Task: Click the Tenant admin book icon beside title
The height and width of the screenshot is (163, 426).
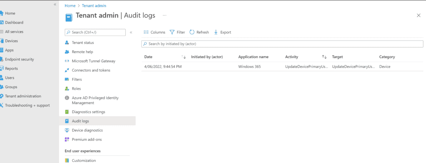Action: click(x=69, y=17)
